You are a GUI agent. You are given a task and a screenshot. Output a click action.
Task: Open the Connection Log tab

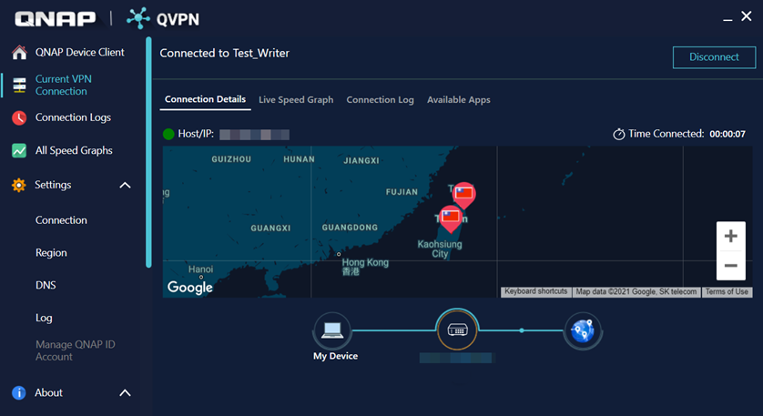point(380,100)
